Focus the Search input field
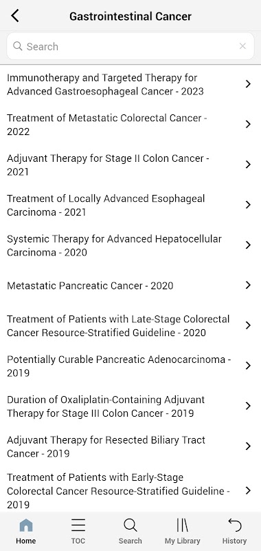261x551 pixels. coord(130,46)
